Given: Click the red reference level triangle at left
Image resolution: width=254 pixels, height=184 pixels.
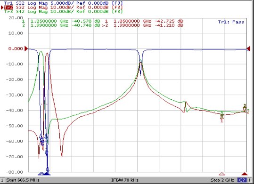Looking at the screenshot, I should coord(26,48).
